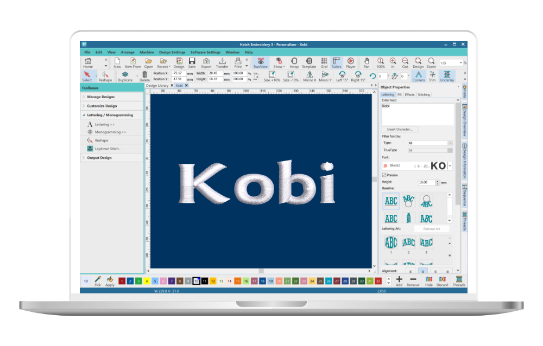The image size is (543, 346).
Task: Switch to the Stitching tab
Action: pos(424,94)
